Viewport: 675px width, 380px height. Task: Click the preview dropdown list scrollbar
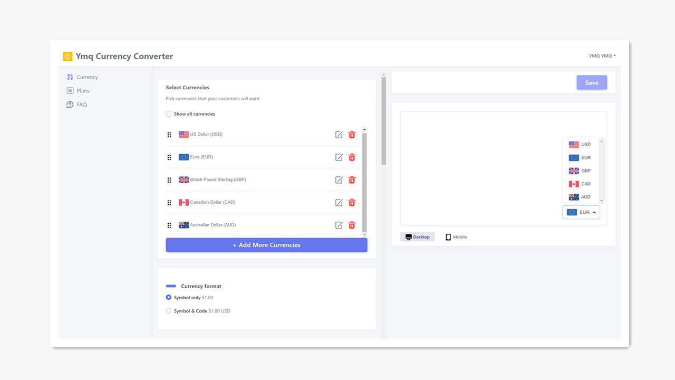(x=602, y=172)
